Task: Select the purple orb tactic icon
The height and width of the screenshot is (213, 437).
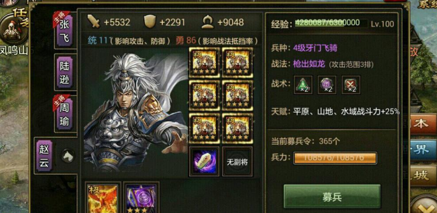Action: pos(327,85)
